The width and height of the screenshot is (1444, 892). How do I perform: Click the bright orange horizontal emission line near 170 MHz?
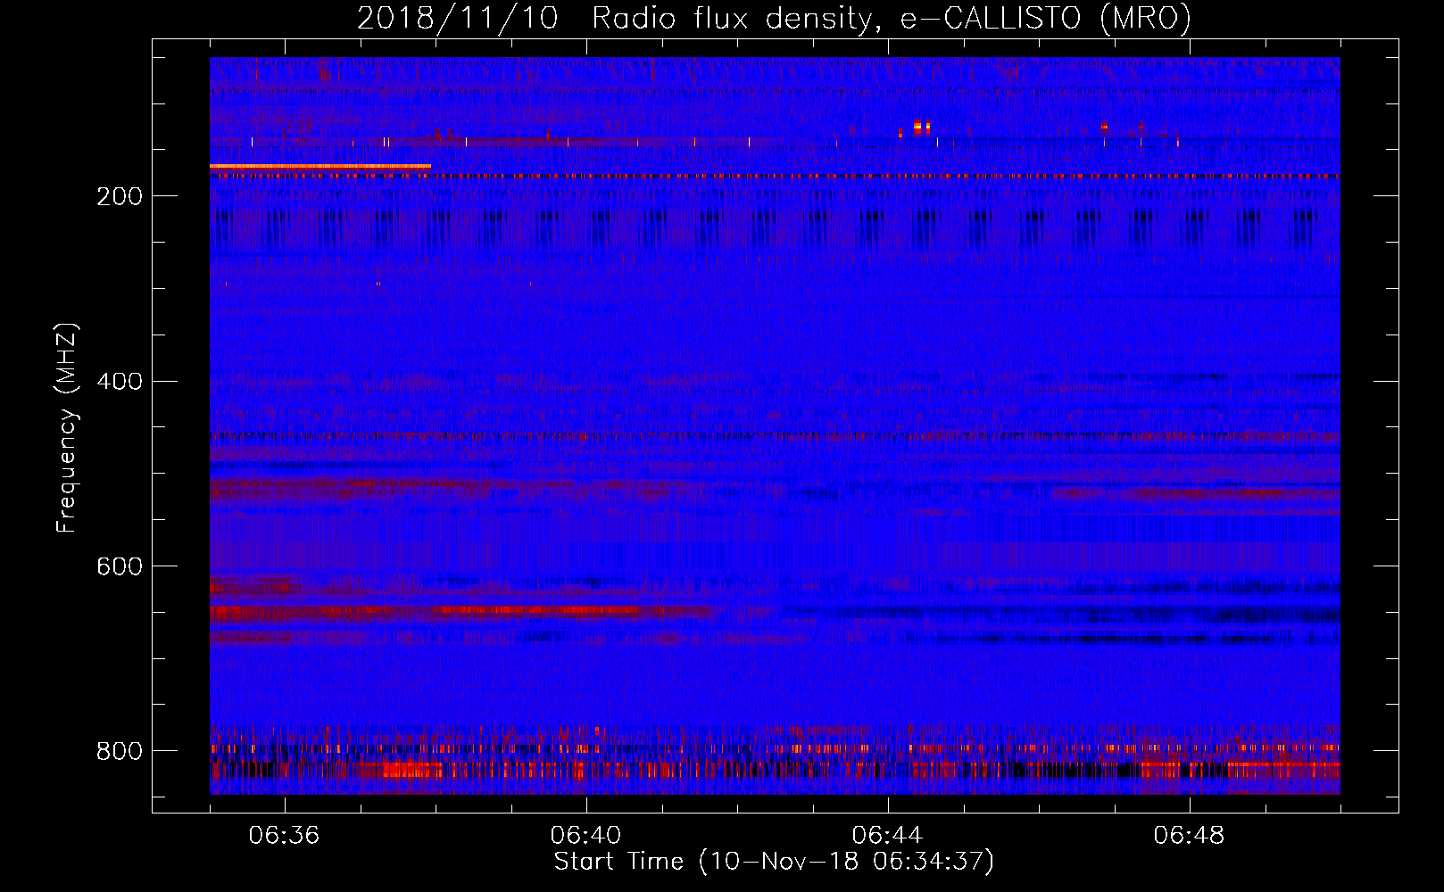[x=320, y=167]
